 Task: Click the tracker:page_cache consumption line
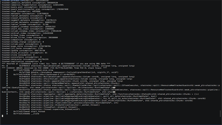click(26, 46)
